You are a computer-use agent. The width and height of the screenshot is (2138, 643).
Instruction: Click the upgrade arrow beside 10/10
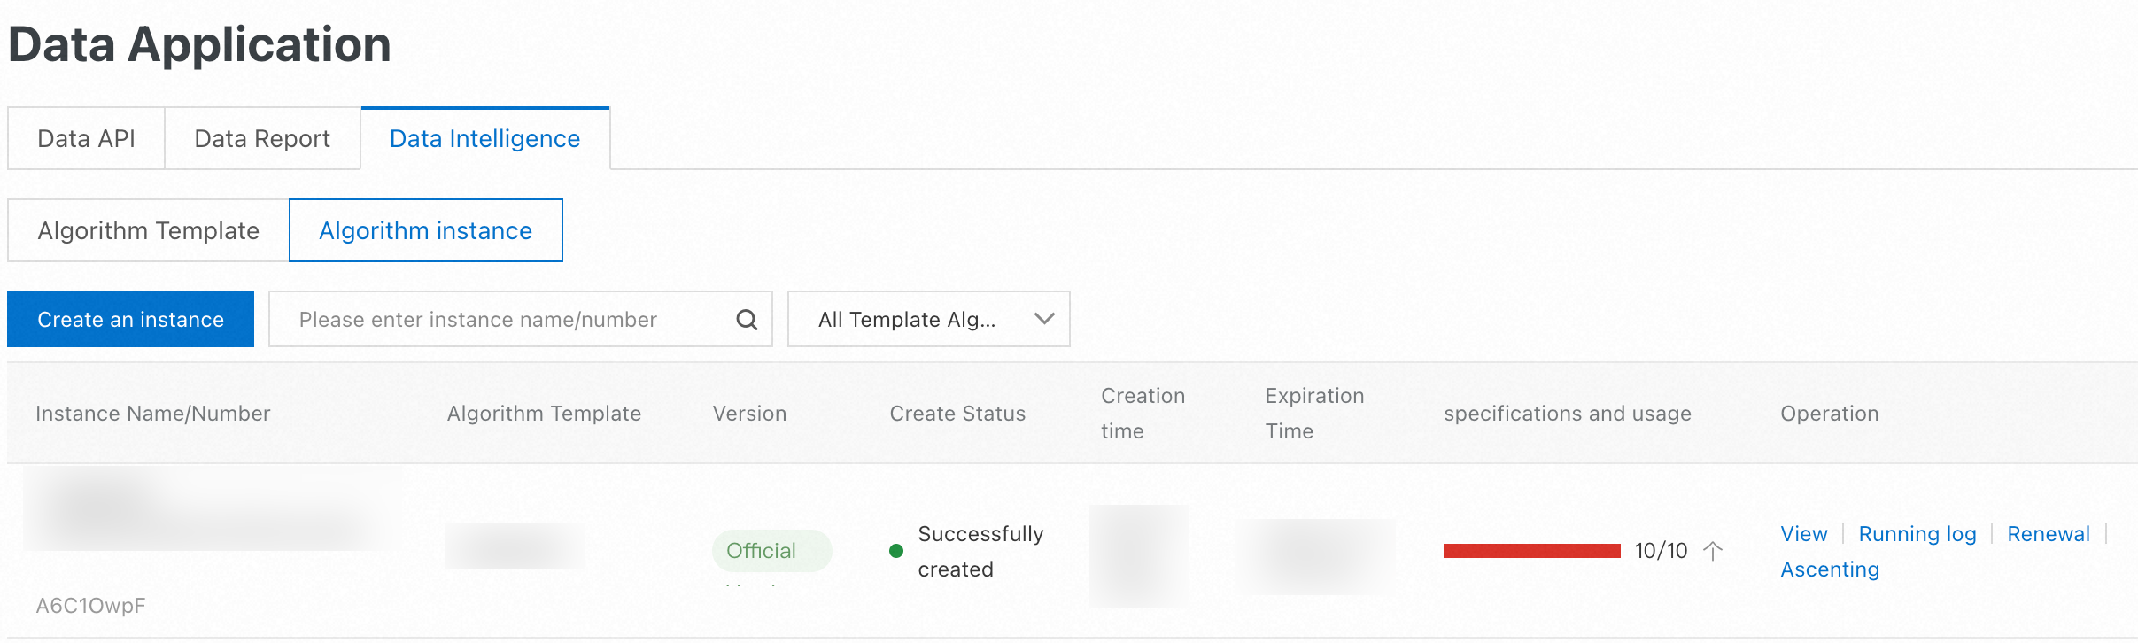pos(1713,551)
